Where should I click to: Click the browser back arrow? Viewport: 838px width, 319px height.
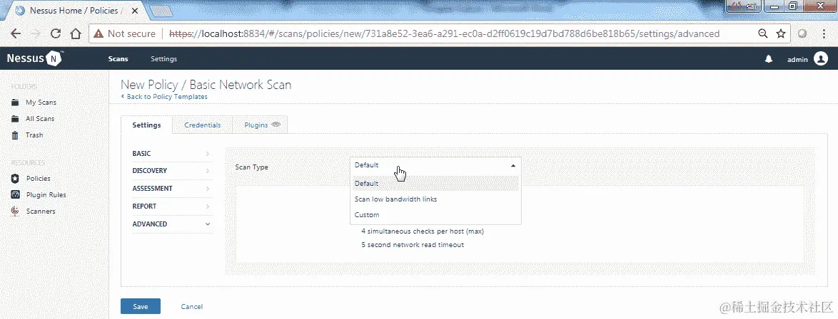16,33
